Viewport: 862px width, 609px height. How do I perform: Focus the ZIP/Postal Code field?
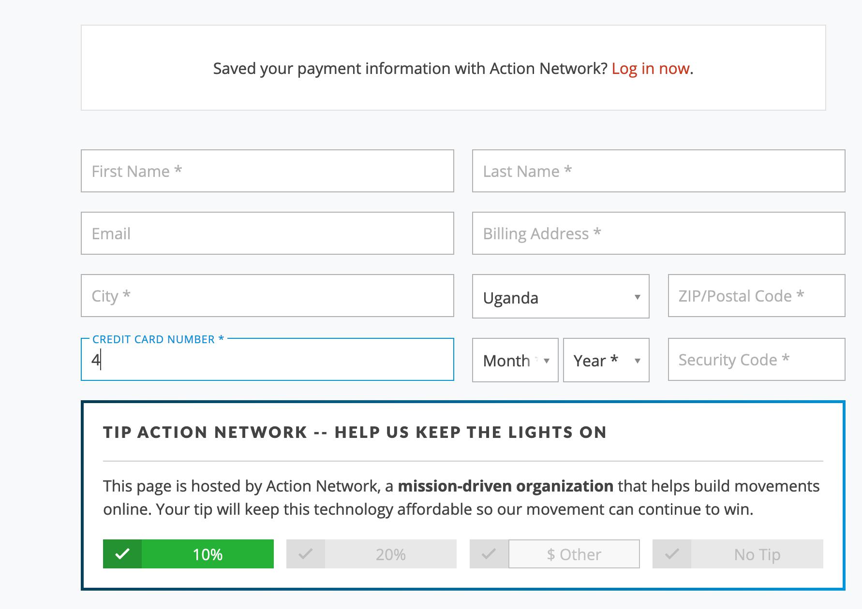click(756, 296)
